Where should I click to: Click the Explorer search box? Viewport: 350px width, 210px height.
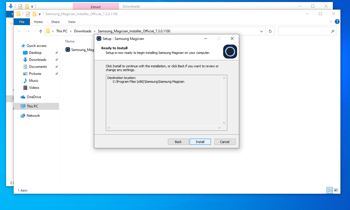(x=307, y=31)
